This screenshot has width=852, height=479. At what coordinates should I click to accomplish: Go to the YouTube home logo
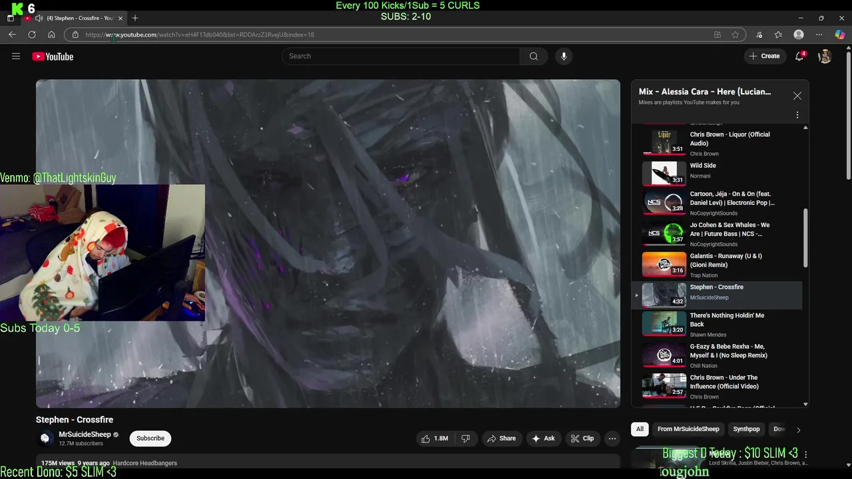coord(53,57)
